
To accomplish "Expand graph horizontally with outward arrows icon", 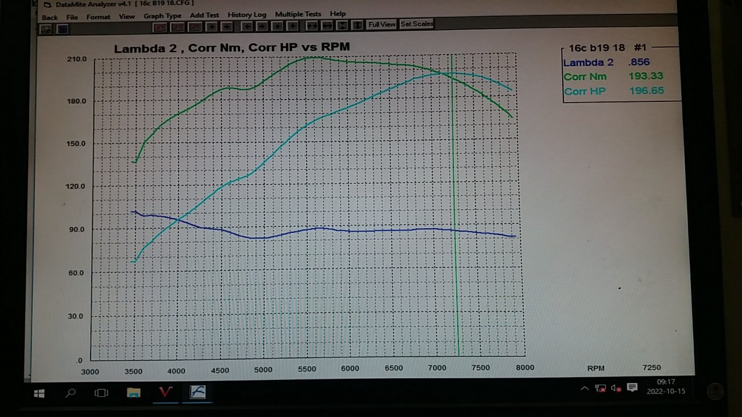I will pos(327,25).
